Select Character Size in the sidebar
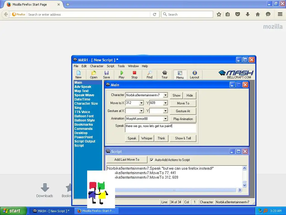The height and width of the screenshot is (215, 286). pos(86,104)
